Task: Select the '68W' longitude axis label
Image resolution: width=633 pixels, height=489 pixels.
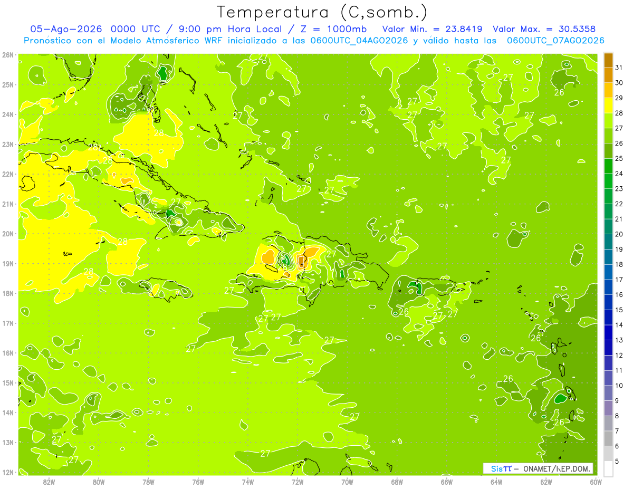Action: [x=397, y=482]
